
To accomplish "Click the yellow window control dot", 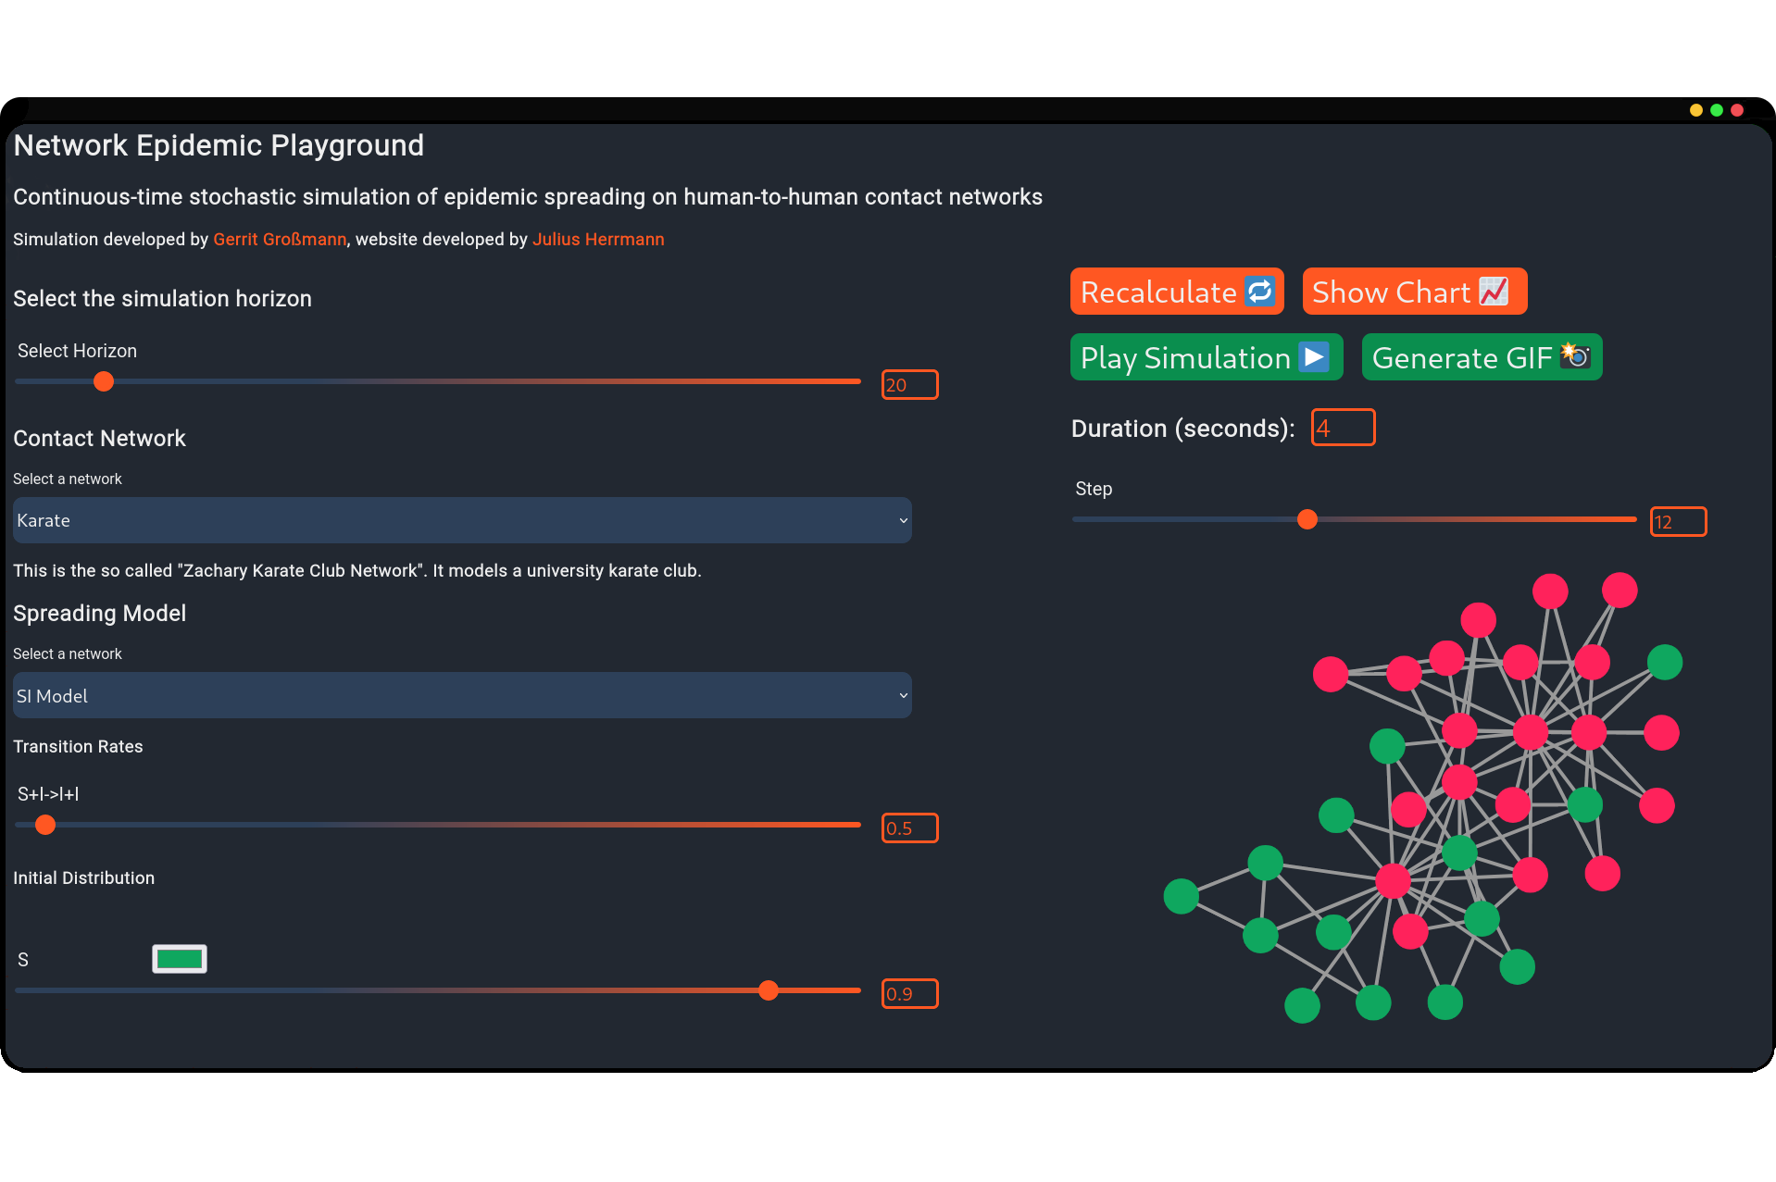I will [x=1695, y=110].
